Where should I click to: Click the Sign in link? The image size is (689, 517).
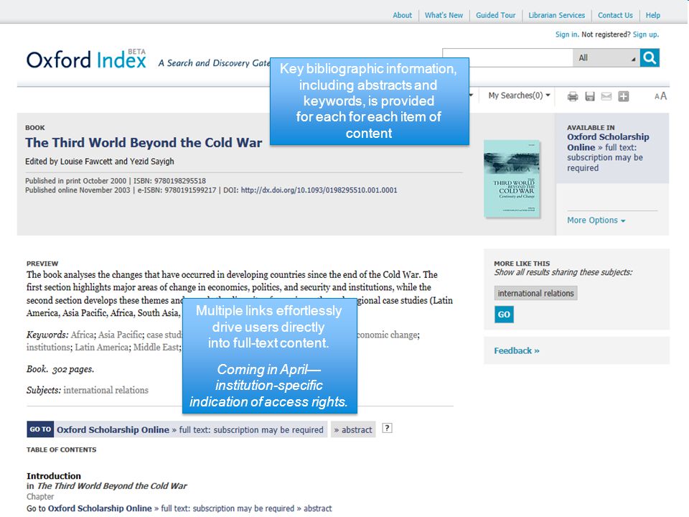(566, 34)
